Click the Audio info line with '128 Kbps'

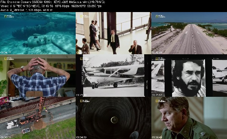click(26, 10)
